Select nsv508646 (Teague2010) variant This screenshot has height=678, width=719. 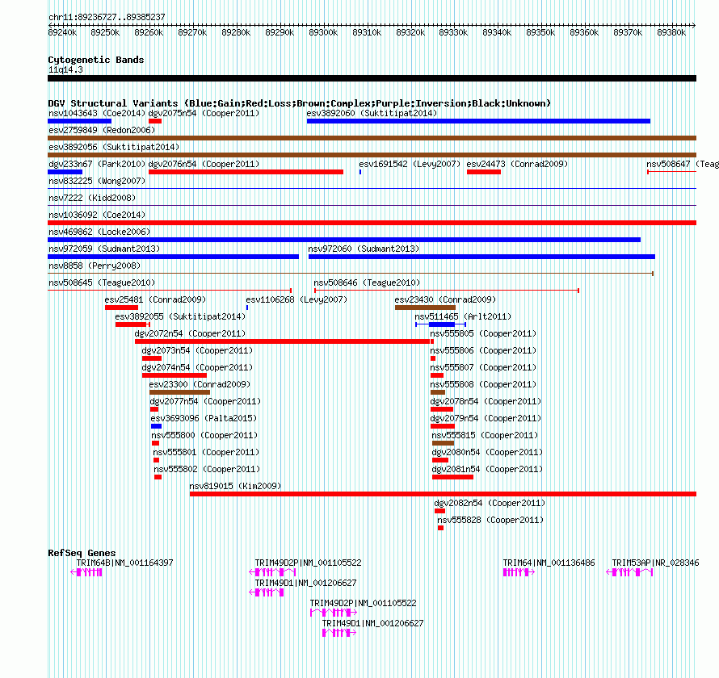coord(447,291)
